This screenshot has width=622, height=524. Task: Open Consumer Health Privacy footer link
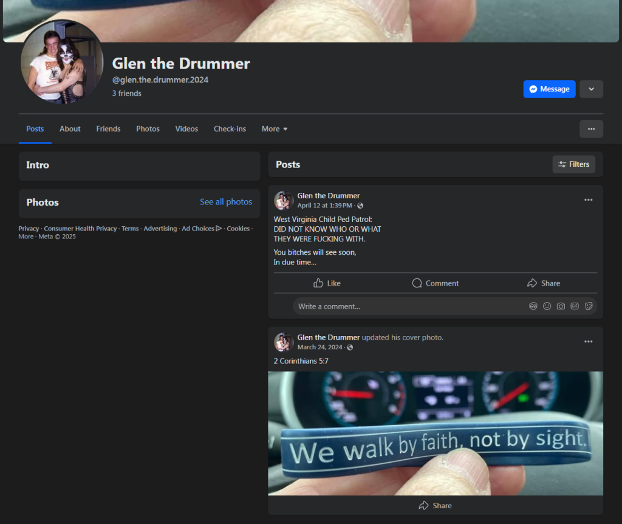click(80, 229)
